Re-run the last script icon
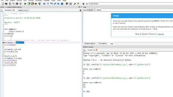Image resolution: width=173 pixels, height=97 pixels. 39,4
